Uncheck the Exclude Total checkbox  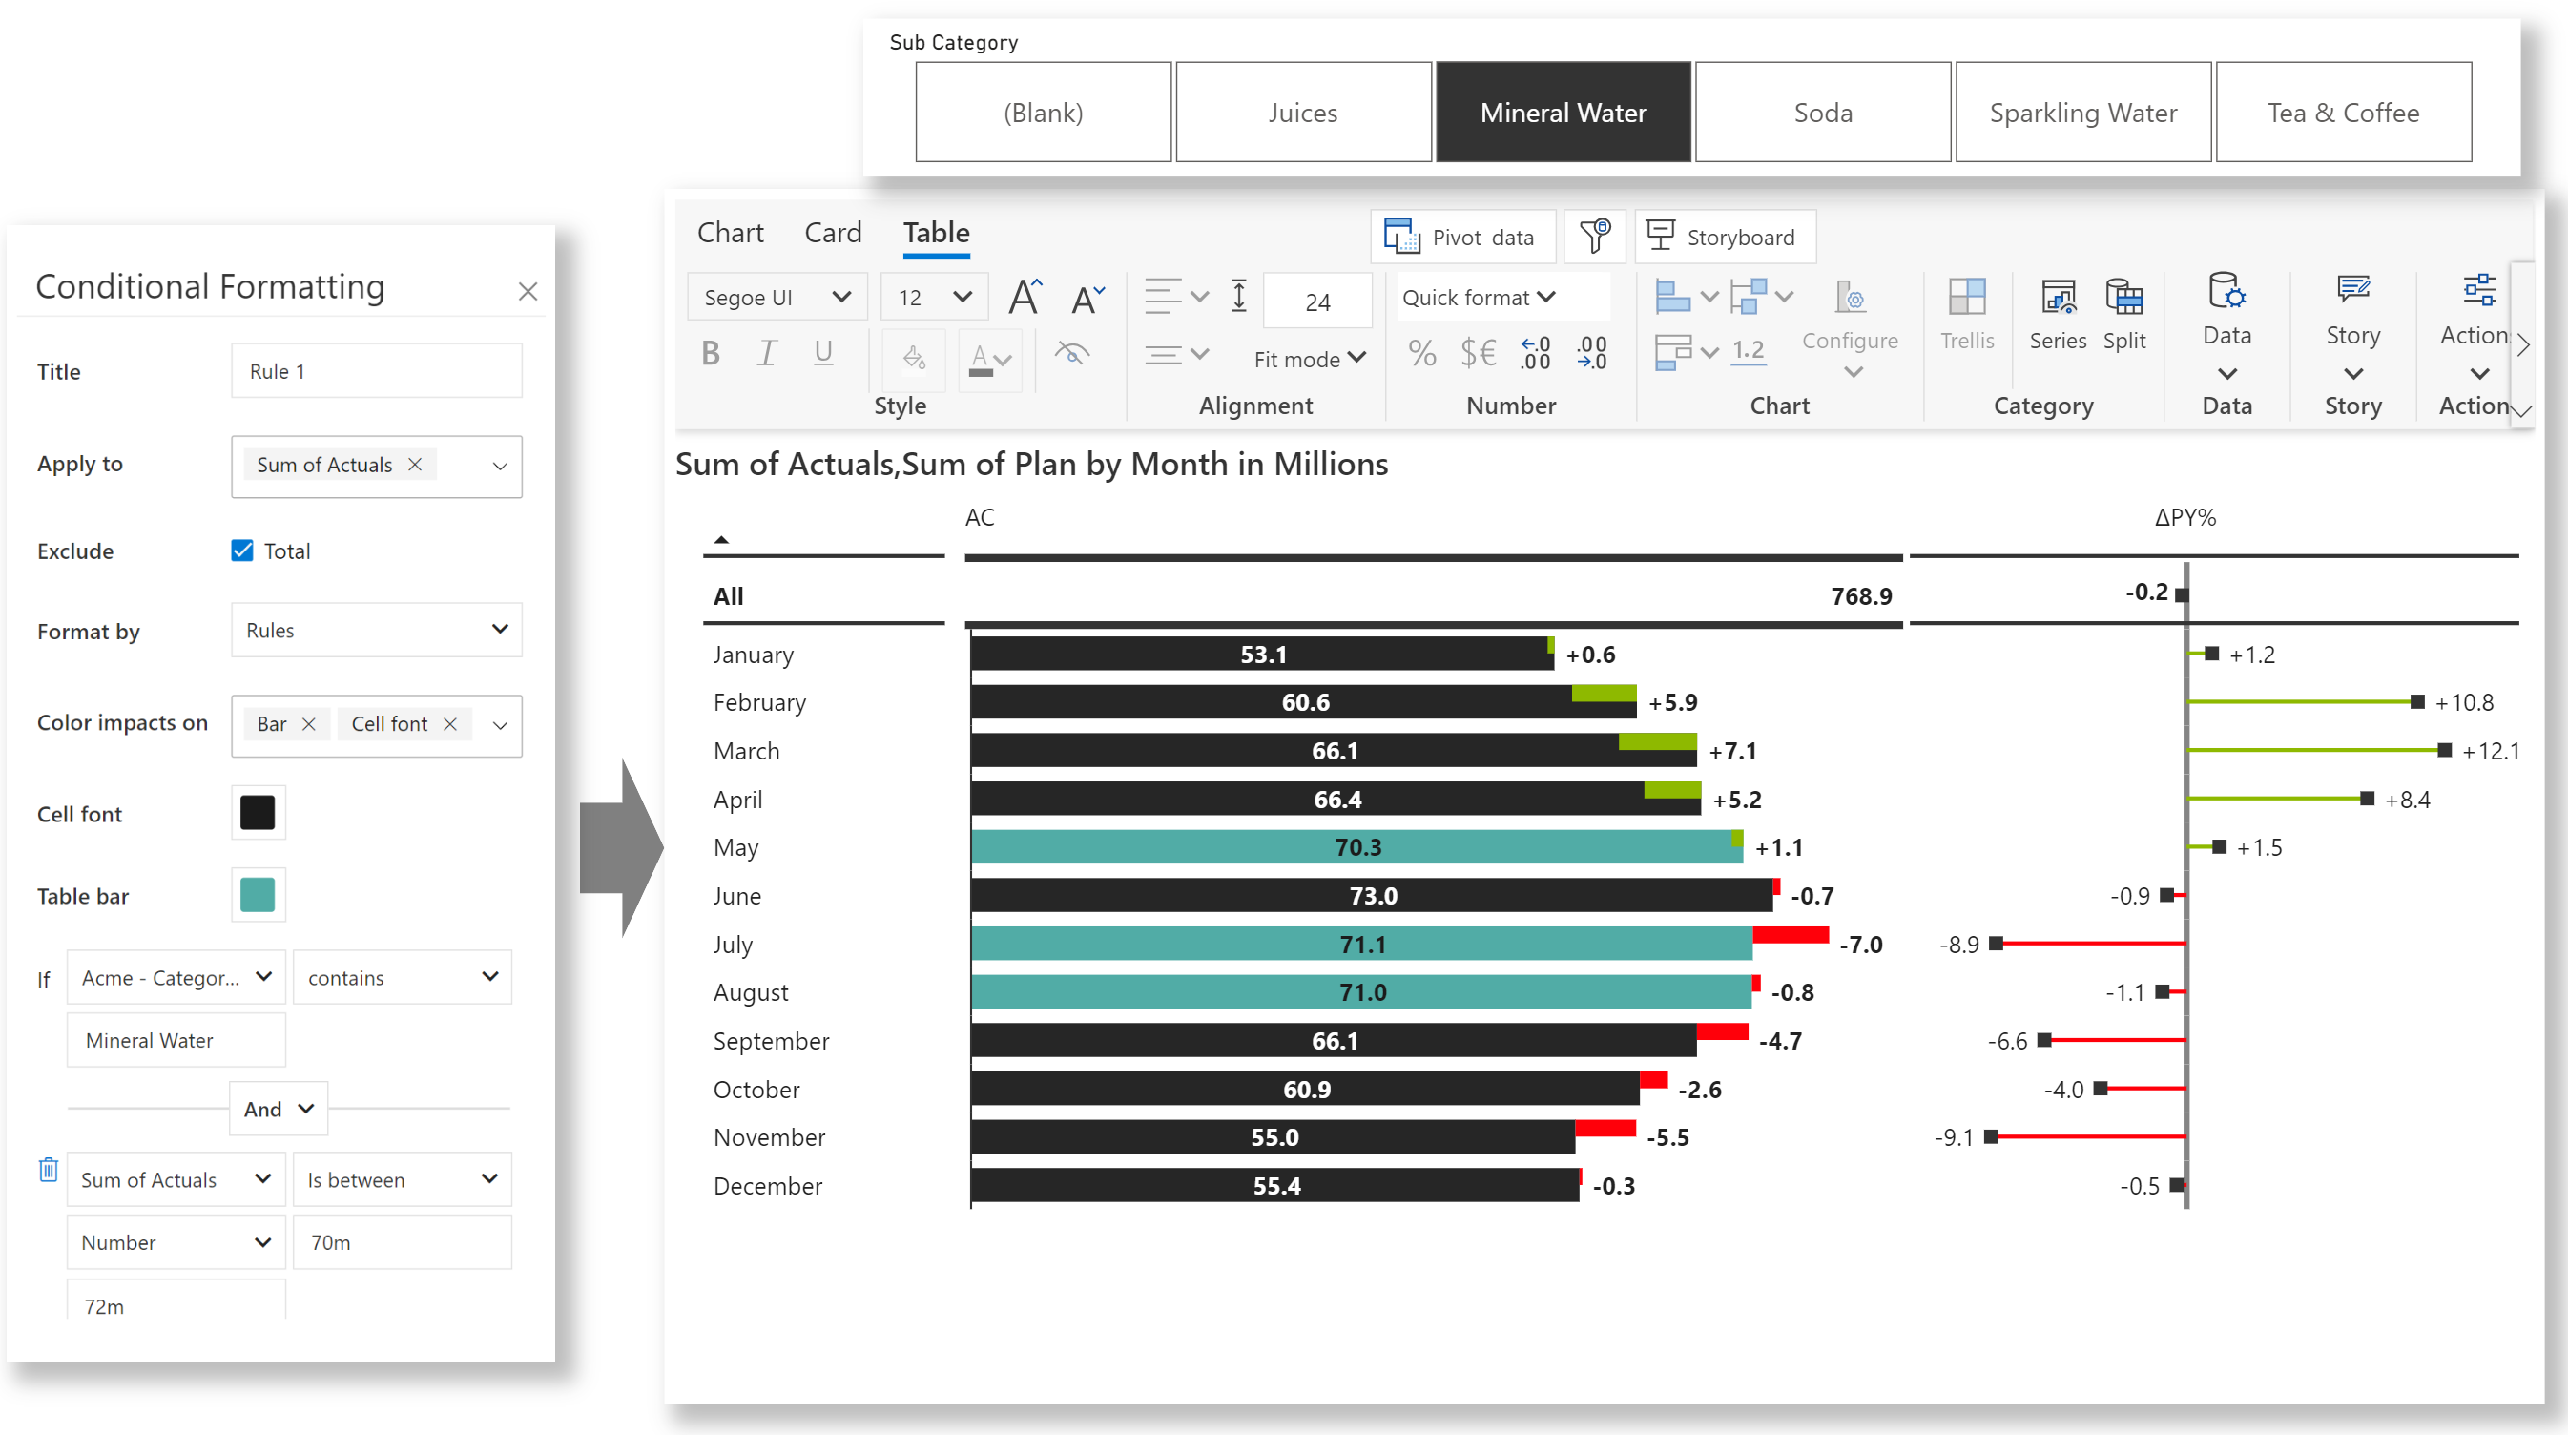[x=242, y=551]
